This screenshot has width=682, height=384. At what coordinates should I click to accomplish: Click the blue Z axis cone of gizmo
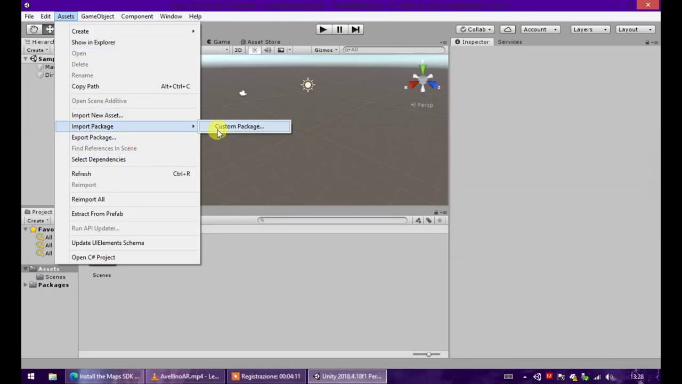(433, 85)
